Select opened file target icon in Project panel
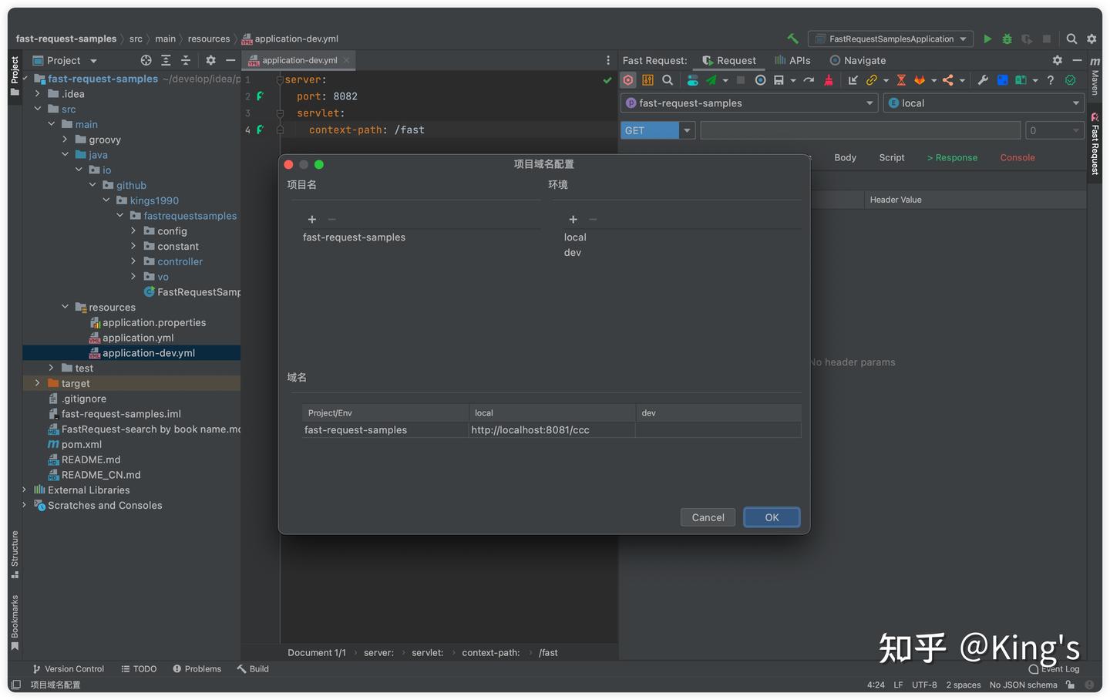Image resolution: width=1110 pixels, height=700 pixels. point(146,60)
